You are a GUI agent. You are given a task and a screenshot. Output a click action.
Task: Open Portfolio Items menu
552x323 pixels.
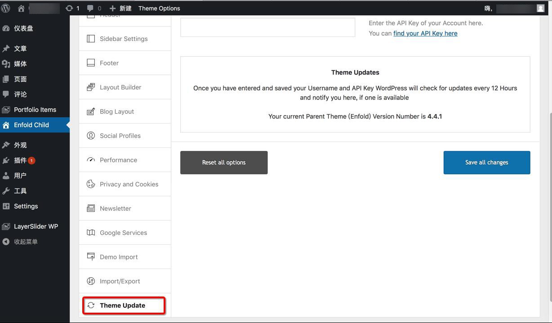point(35,110)
